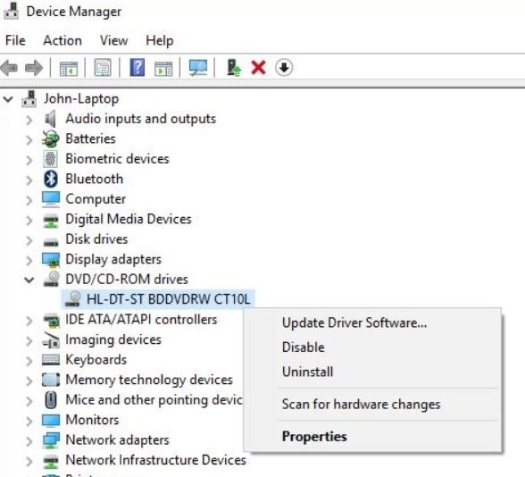Select HL-DT-ST BDDVDRW CT10L device entry
This screenshot has width=525, height=477.
pyautogui.click(x=158, y=298)
